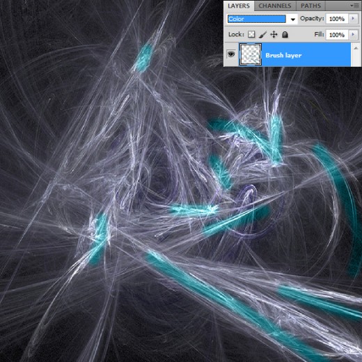Click the blend mode dropdown arrow

click(x=293, y=19)
